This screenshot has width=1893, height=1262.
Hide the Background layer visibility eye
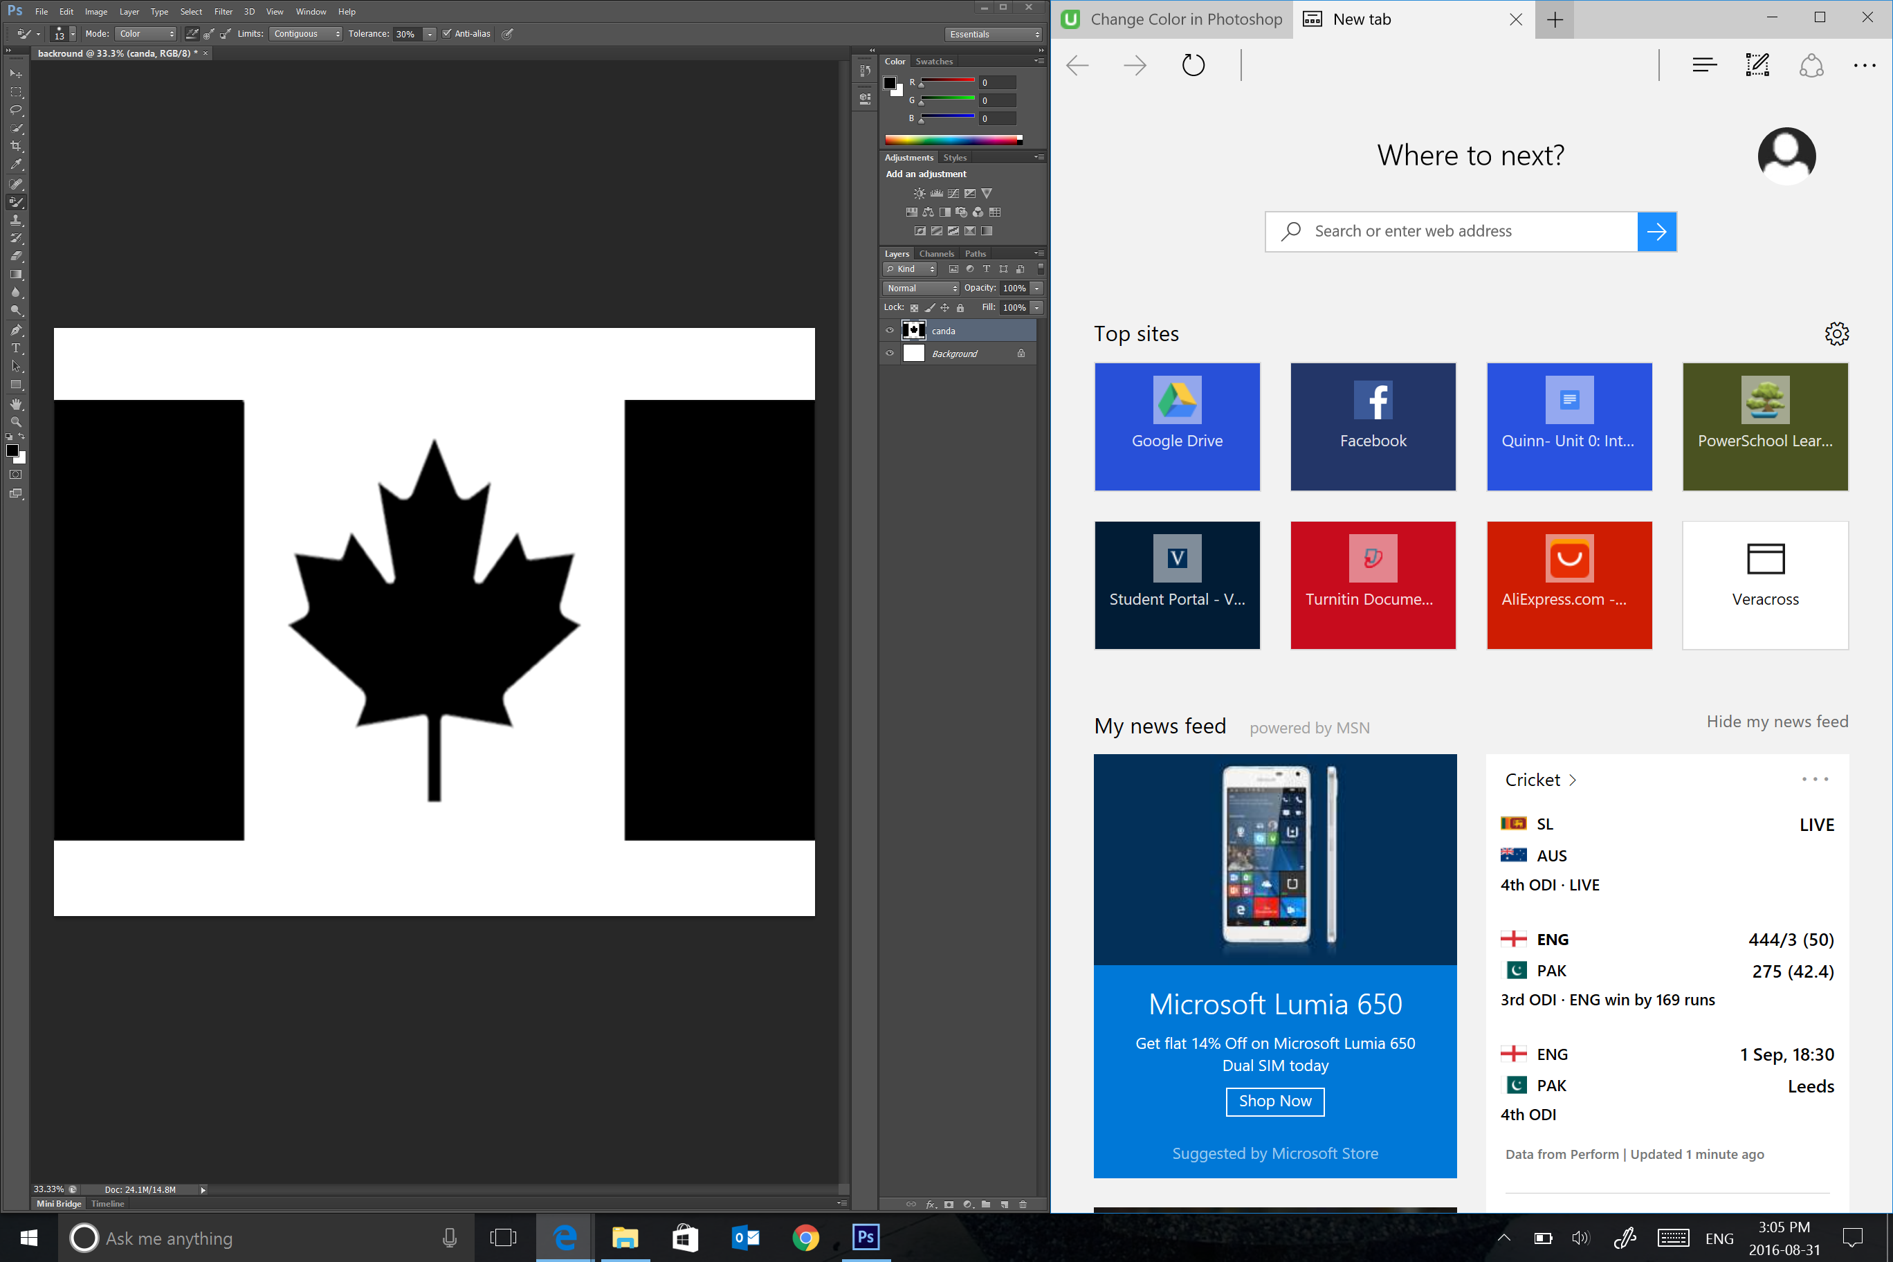tap(889, 354)
